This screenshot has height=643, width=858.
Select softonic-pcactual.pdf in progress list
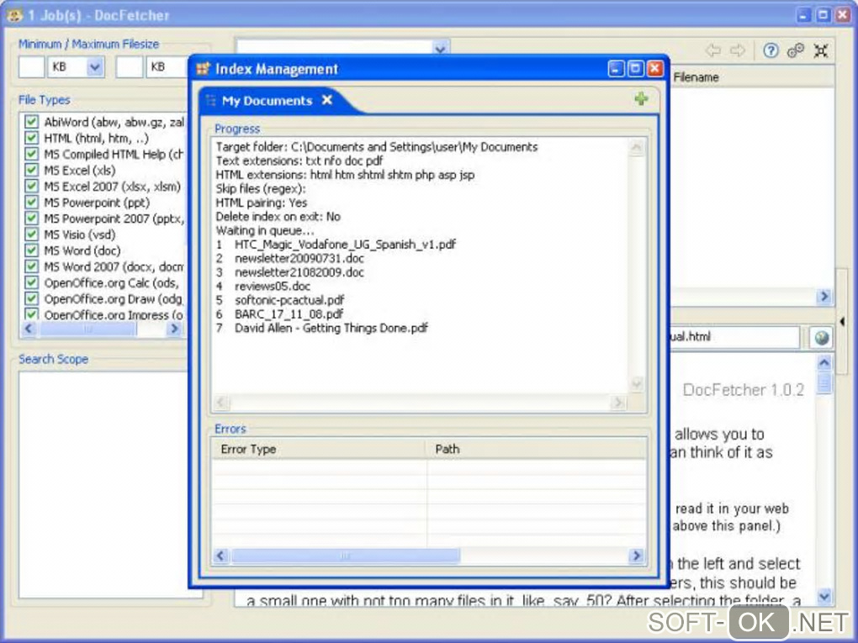(289, 300)
